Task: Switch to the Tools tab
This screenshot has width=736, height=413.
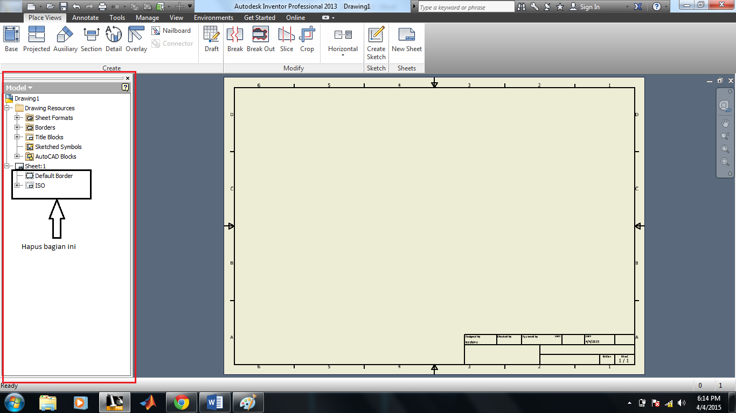Action: (117, 18)
